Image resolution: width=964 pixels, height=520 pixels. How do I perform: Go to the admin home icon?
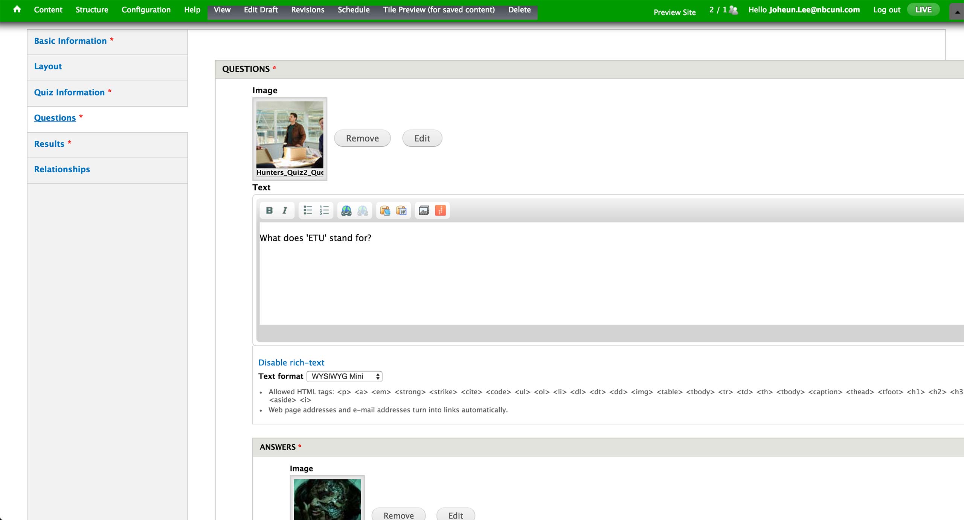(x=17, y=9)
